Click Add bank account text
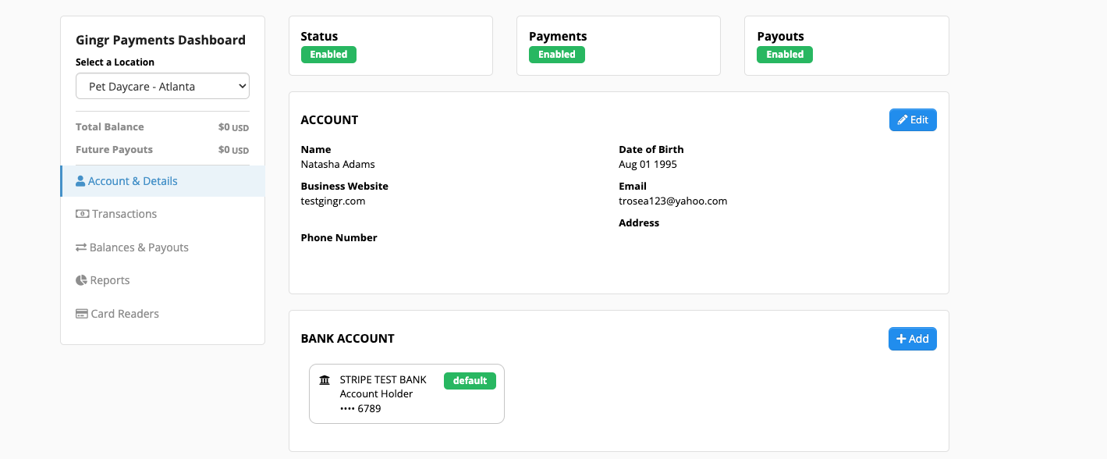 coord(919,339)
